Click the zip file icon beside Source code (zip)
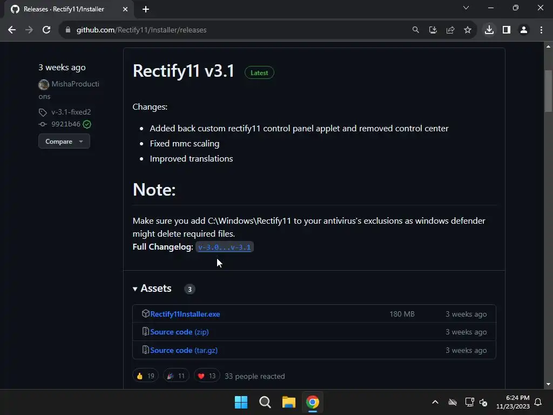 click(146, 331)
